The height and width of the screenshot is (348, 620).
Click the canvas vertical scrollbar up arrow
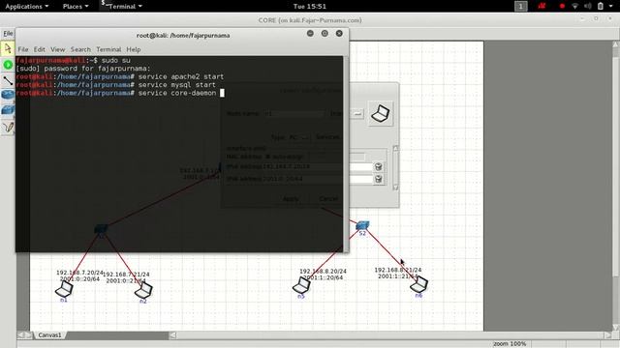pyautogui.click(x=616, y=44)
